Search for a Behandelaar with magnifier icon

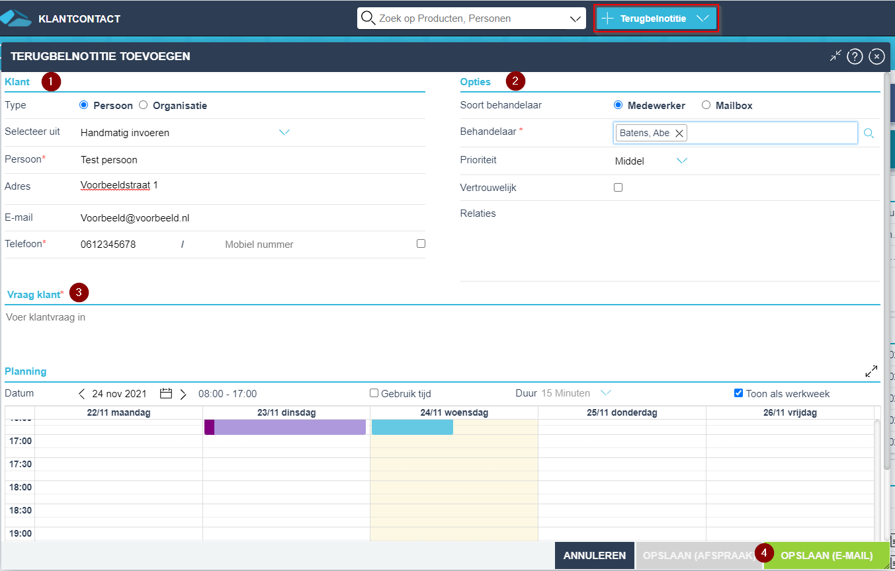click(x=869, y=133)
